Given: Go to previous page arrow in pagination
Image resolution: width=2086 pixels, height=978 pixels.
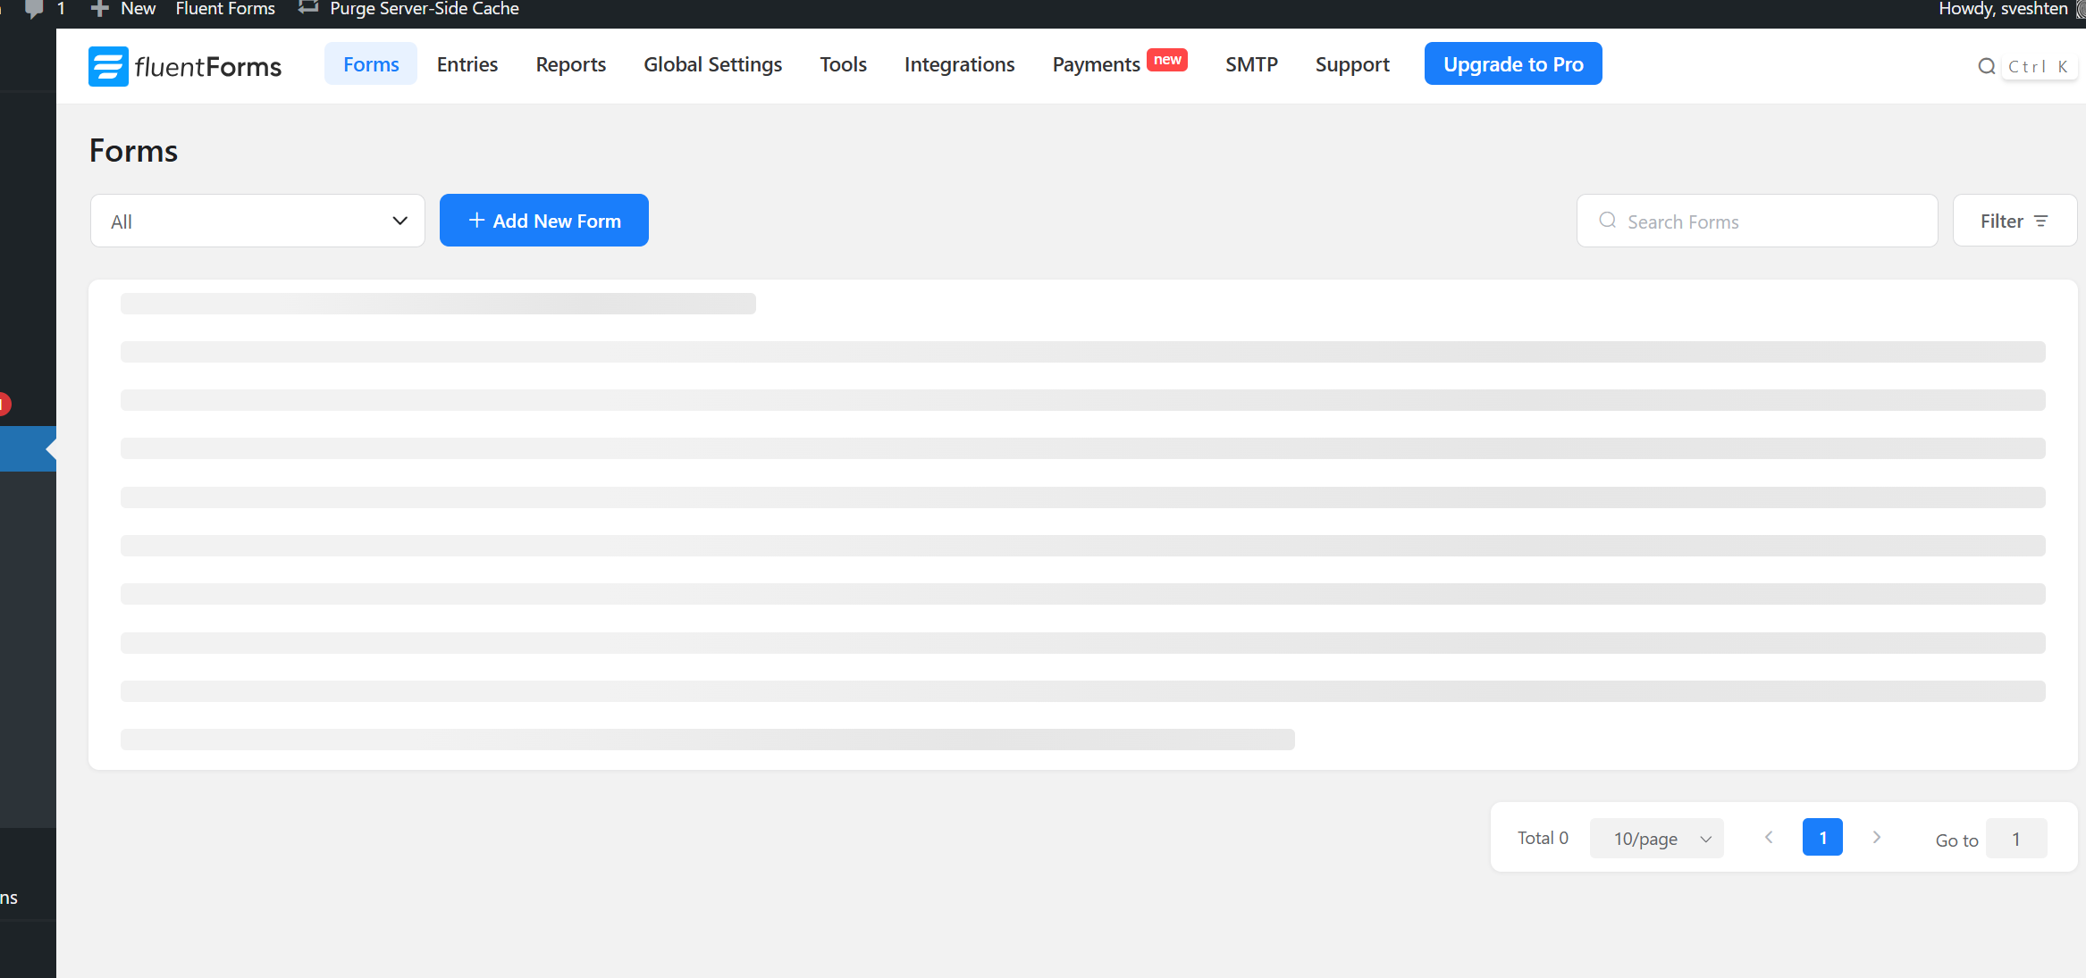Looking at the screenshot, I should pyautogui.click(x=1769, y=838).
